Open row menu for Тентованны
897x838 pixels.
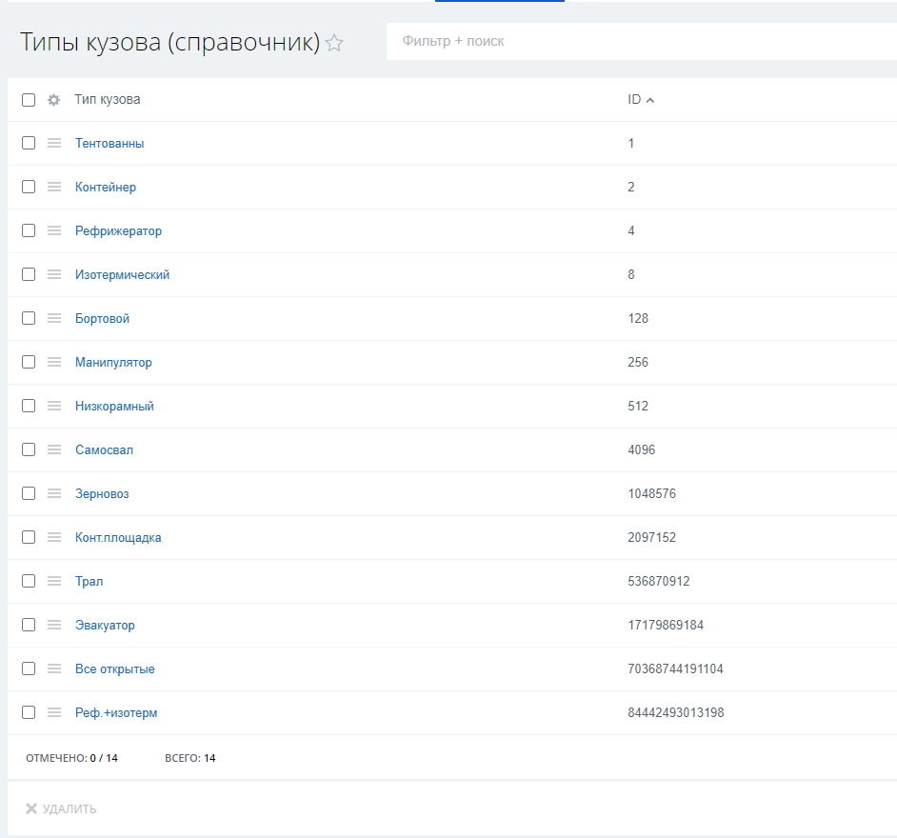(x=54, y=143)
